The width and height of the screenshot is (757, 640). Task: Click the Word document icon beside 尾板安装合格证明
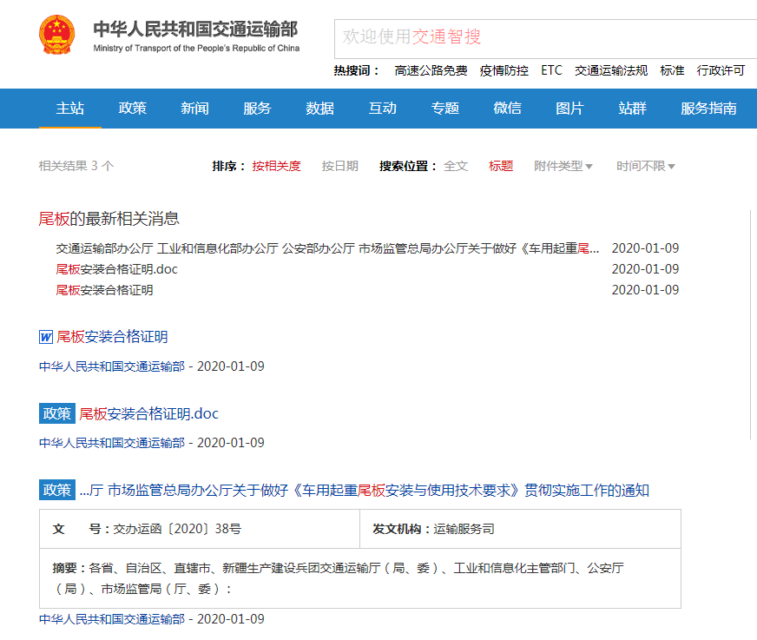[46, 337]
